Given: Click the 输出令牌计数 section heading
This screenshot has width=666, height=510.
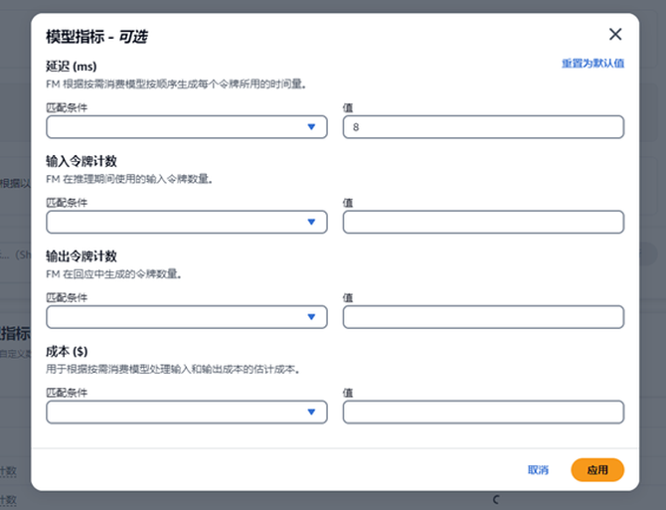Looking at the screenshot, I should (82, 256).
